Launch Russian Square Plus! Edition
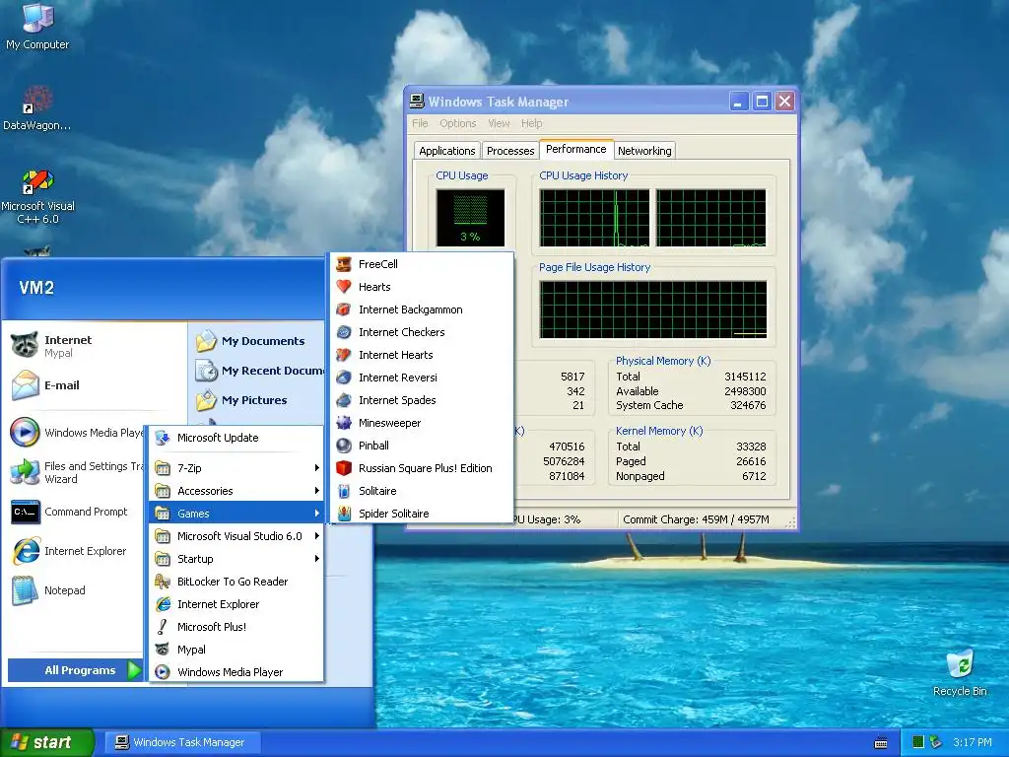 click(x=422, y=468)
